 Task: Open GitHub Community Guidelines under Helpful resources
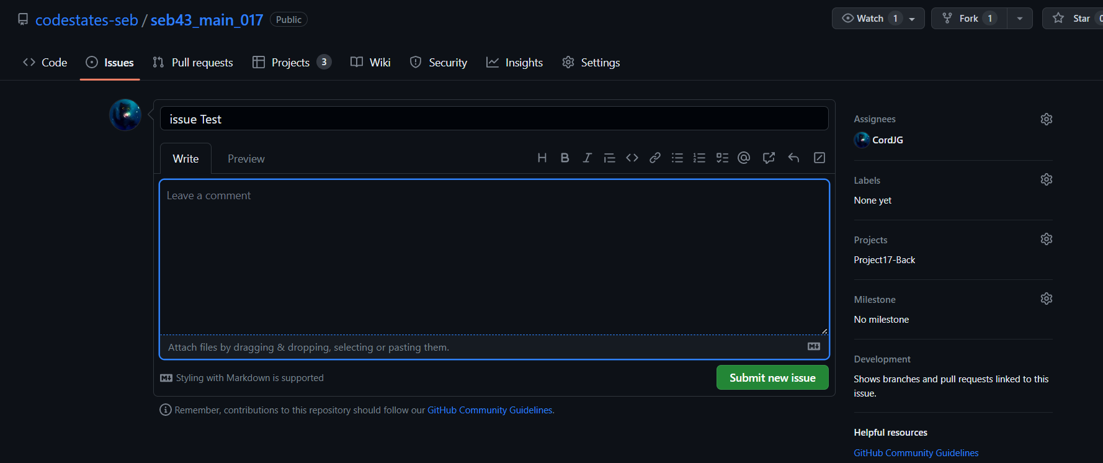pyautogui.click(x=916, y=452)
